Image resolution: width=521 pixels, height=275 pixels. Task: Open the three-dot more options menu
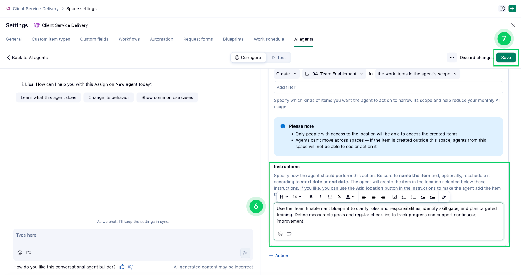452,58
